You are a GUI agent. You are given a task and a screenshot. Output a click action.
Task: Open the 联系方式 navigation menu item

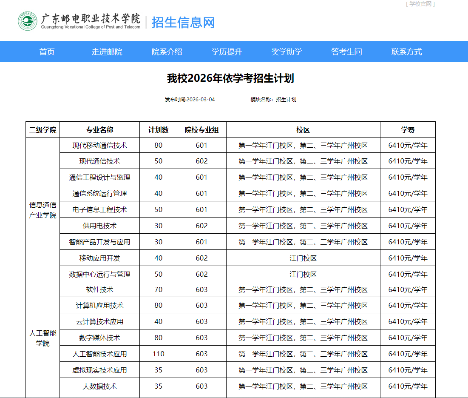[404, 52]
